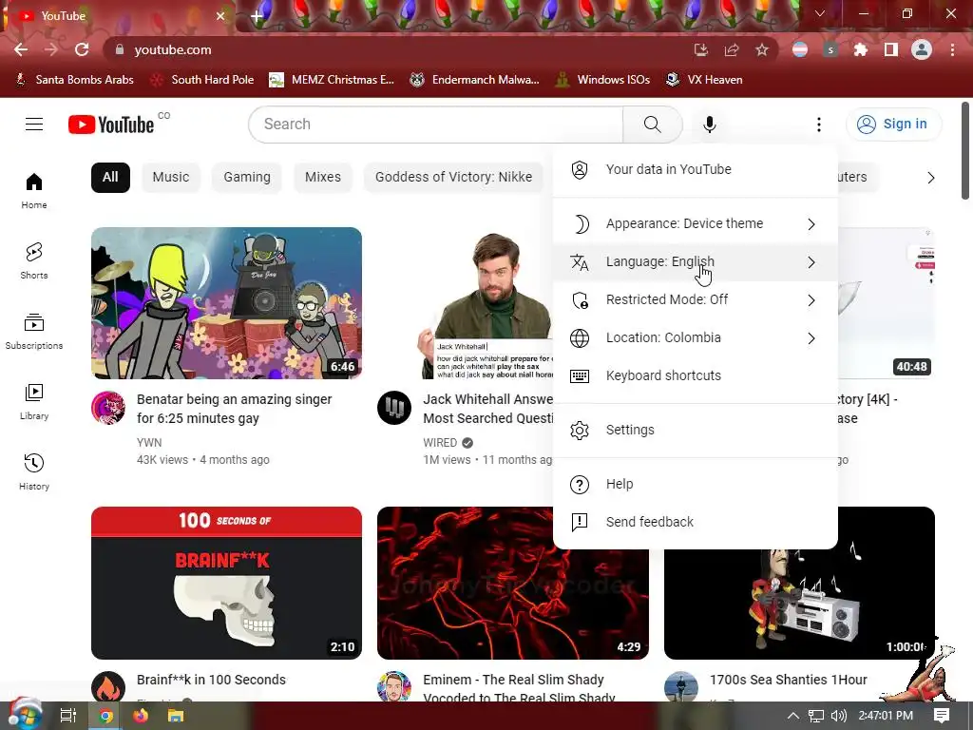973x730 pixels.
Task: Open the volume control in system tray
Action: coord(839,716)
